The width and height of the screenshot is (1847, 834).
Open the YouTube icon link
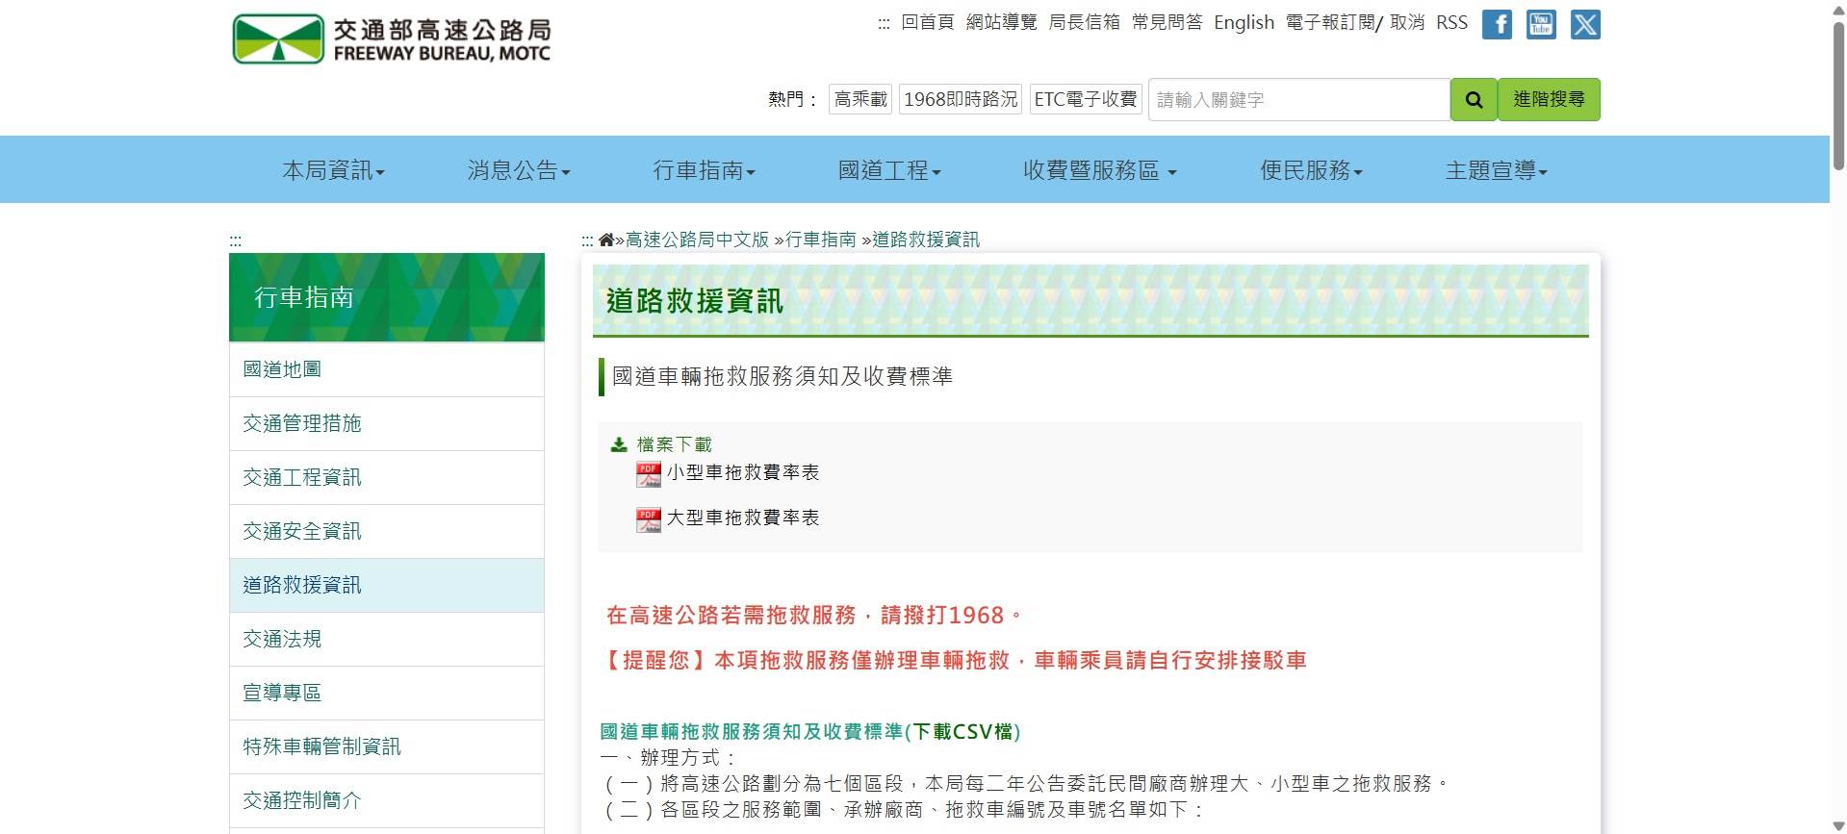1541,24
